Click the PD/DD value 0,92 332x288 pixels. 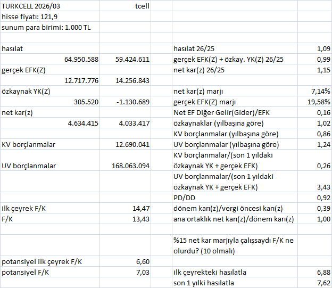tap(314, 198)
